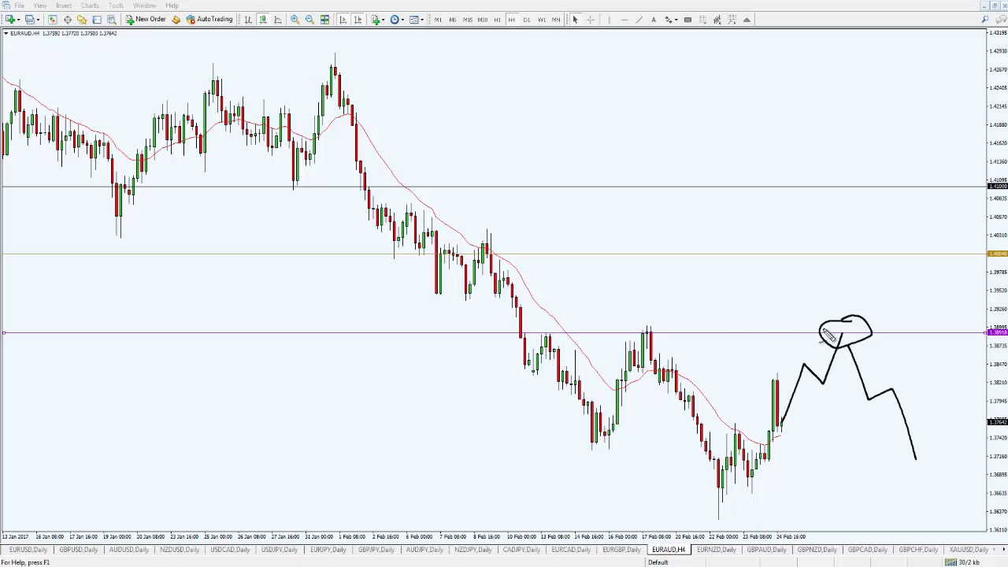
Task: Open the Window menu
Action: coord(144,6)
